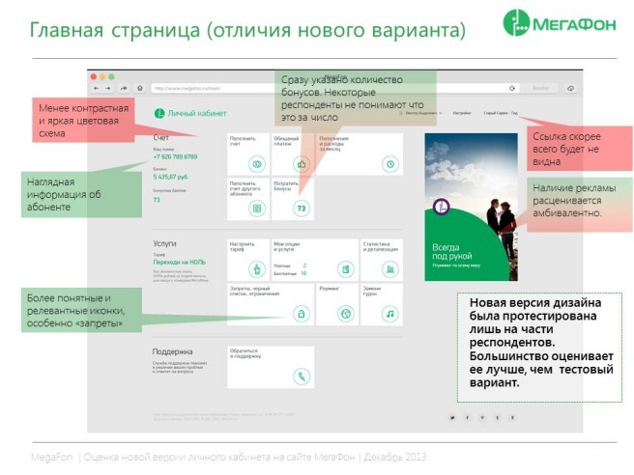This screenshot has height=475, width=634.
Task: Click the browser forward arrow
Action: pos(108,88)
